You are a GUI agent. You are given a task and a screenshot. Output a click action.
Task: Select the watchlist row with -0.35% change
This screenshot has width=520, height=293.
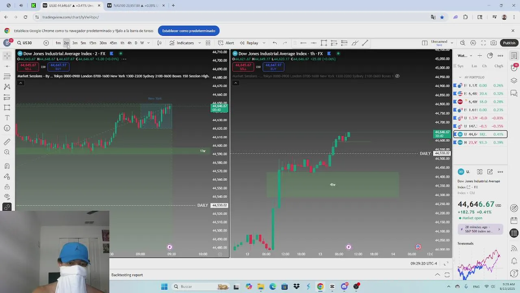480,126
